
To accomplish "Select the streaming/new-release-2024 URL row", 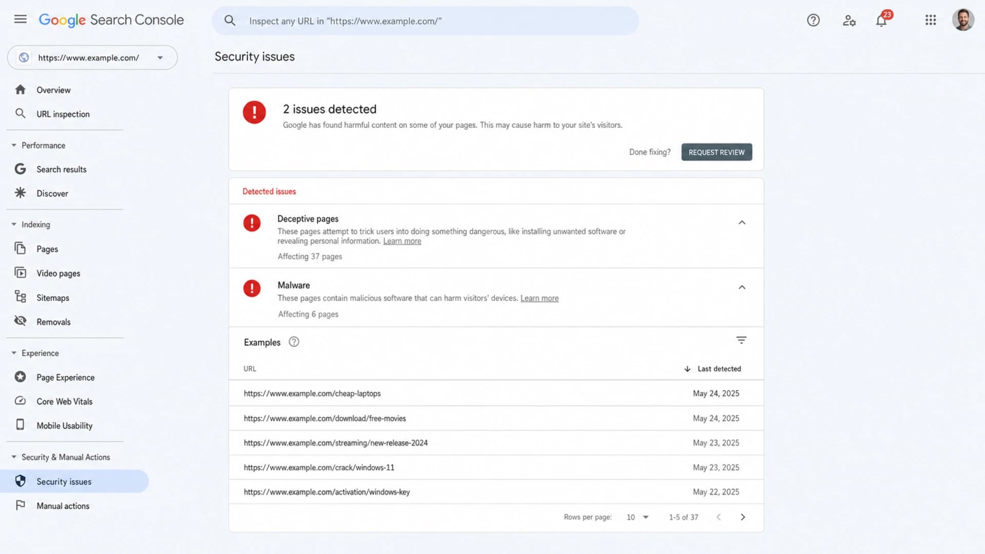I will click(x=496, y=443).
